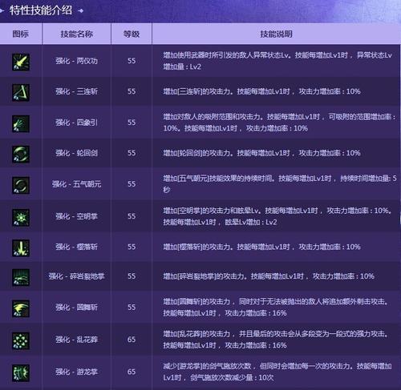Select the skill name 强化 - 两仪功
Screen dimensions: 401x390
(76, 61)
